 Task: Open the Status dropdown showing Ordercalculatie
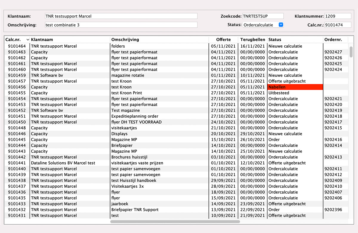click(263, 25)
